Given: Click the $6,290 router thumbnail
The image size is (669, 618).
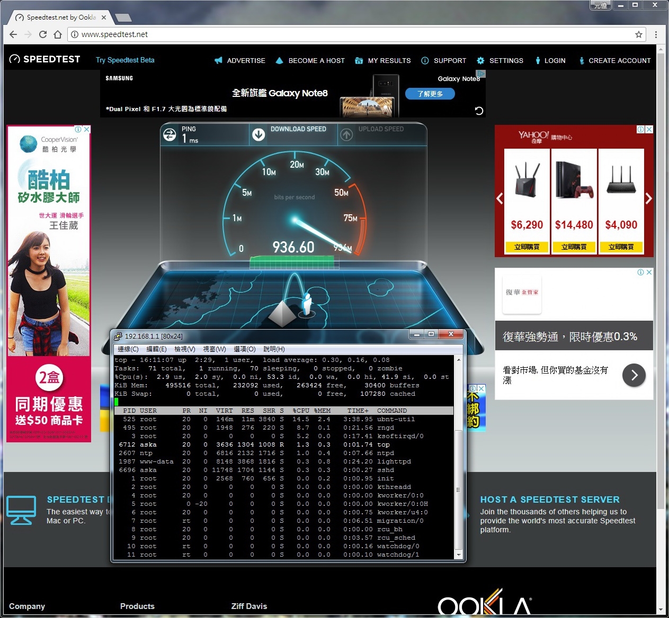Looking at the screenshot, I should coord(527,180).
